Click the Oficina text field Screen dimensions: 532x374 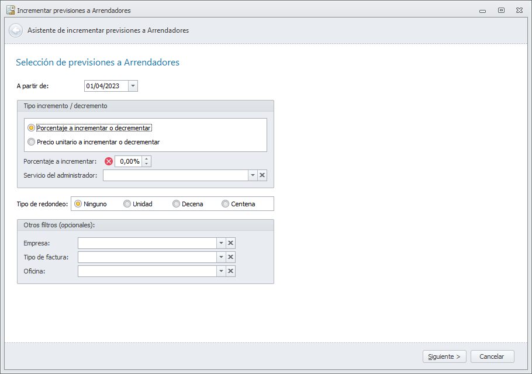pyautogui.click(x=147, y=271)
